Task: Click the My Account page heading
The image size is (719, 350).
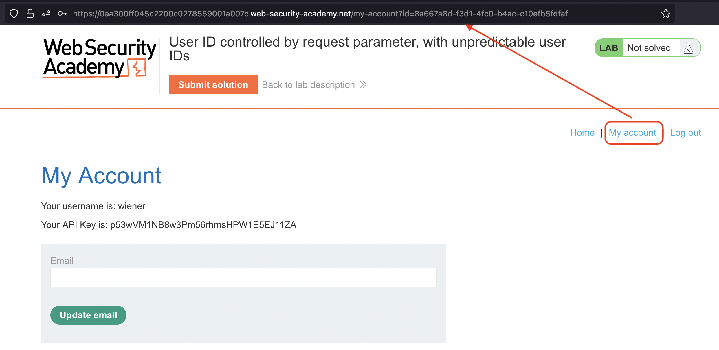Action: point(101,176)
